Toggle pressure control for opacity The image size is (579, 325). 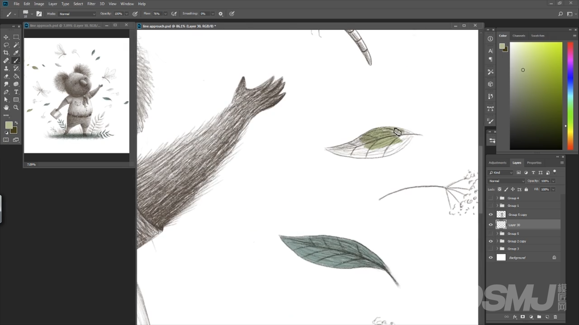click(x=135, y=14)
